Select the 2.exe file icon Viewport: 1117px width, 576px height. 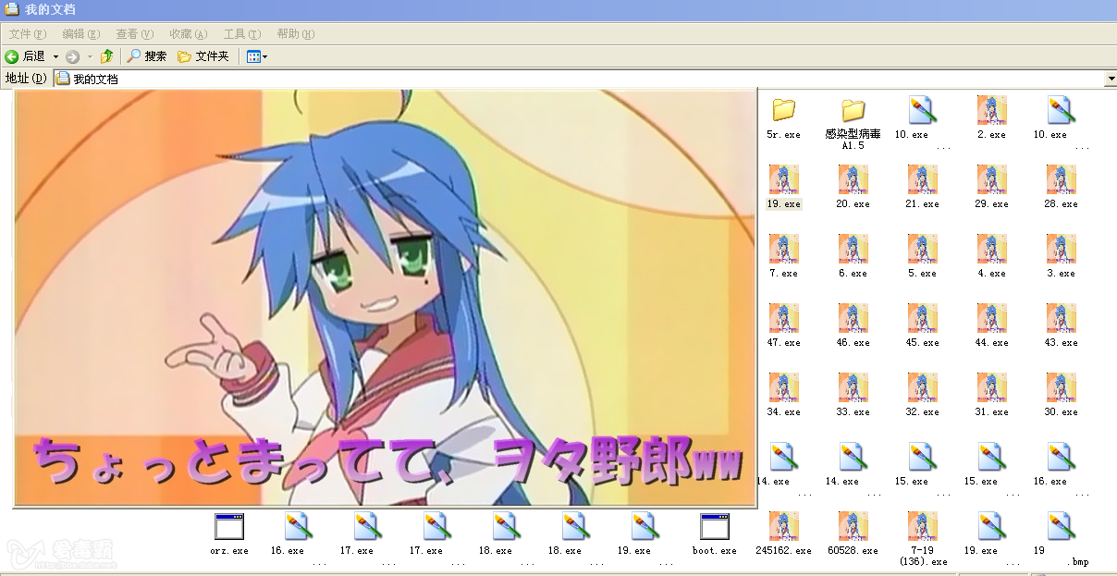tap(991, 110)
